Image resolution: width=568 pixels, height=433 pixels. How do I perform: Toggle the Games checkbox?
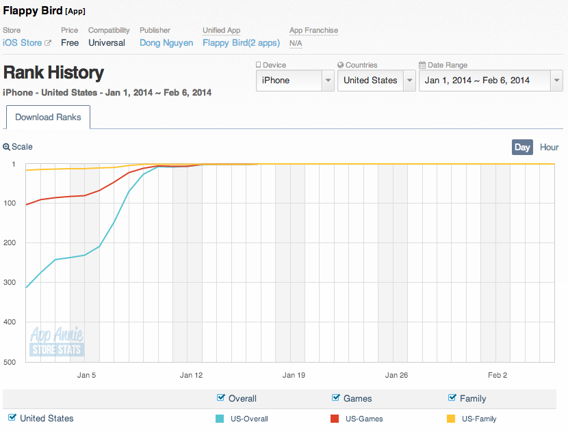point(336,398)
